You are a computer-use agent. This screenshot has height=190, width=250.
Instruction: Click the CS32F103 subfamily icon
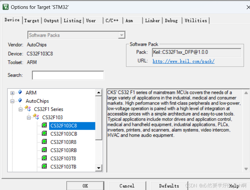pos(36,117)
